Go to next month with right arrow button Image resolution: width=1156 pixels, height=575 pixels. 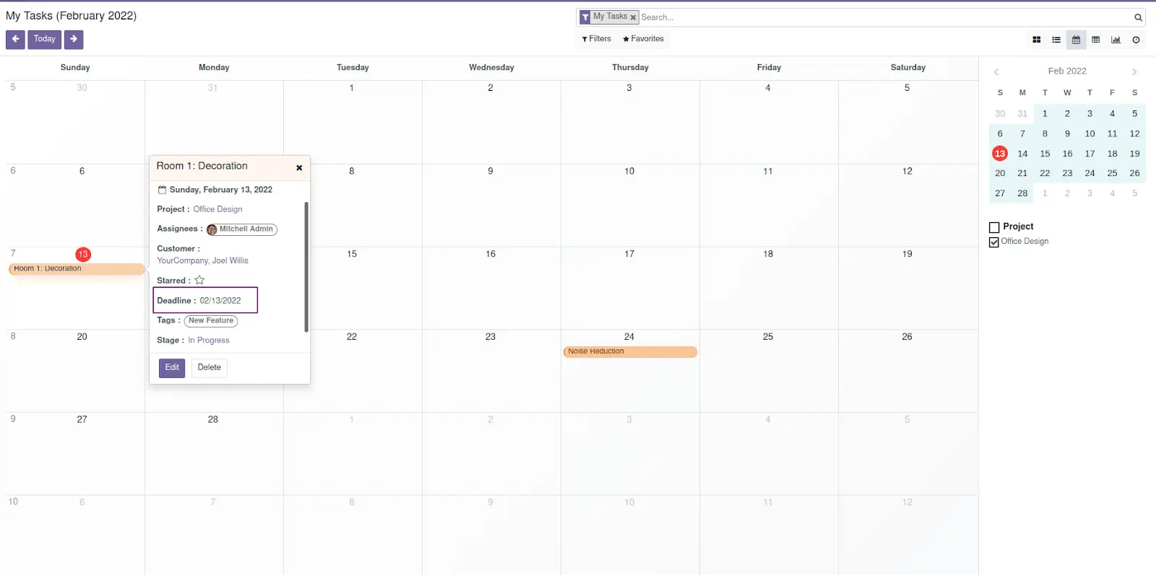(x=74, y=39)
